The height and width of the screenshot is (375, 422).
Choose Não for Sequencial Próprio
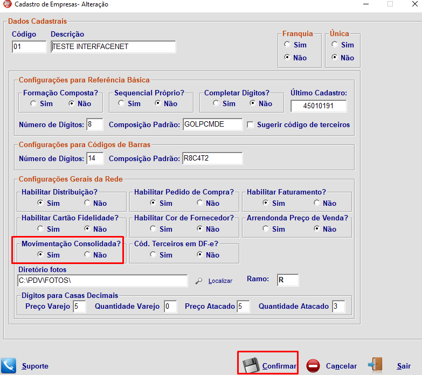[158, 103]
